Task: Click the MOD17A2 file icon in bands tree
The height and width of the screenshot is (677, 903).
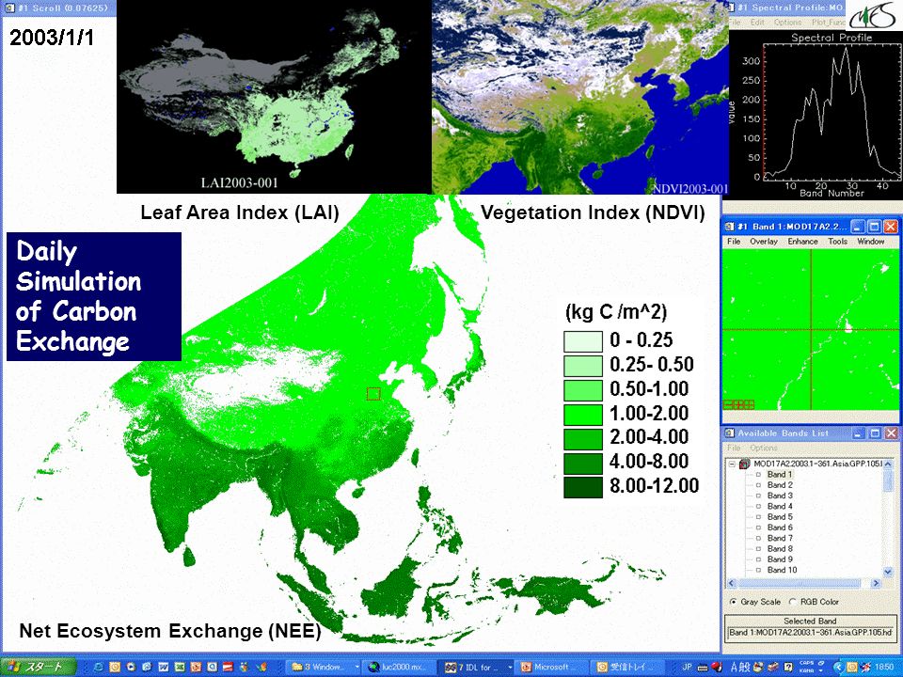Action: [x=745, y=464]
